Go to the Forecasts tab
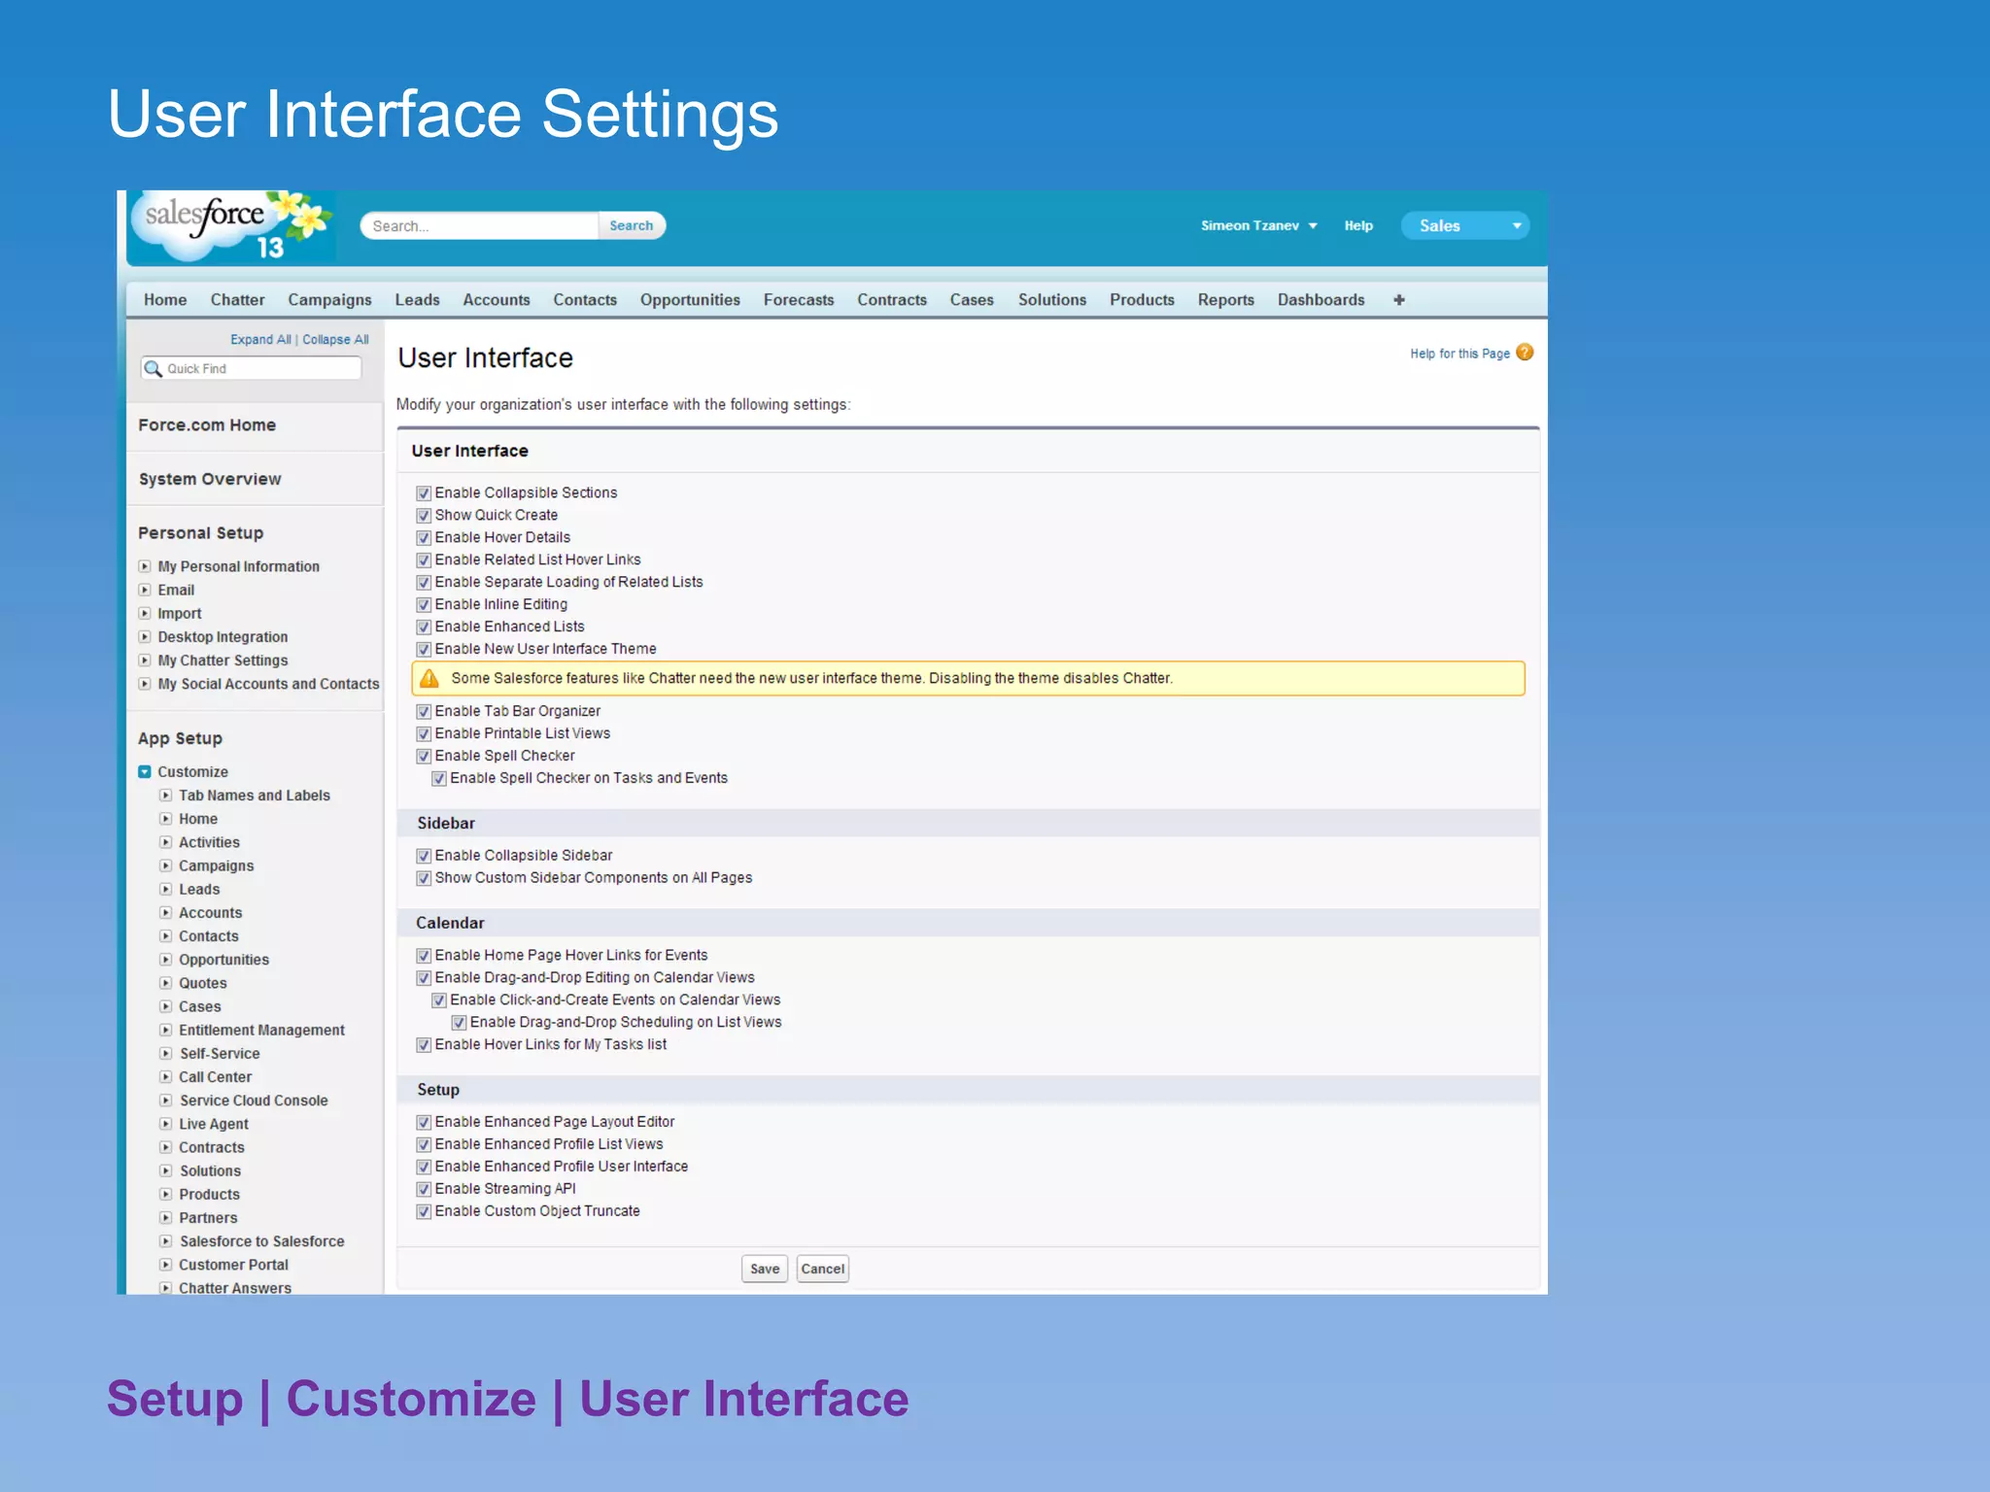Viewport: 1990px width, 1492px height. (x=799, y=300)
